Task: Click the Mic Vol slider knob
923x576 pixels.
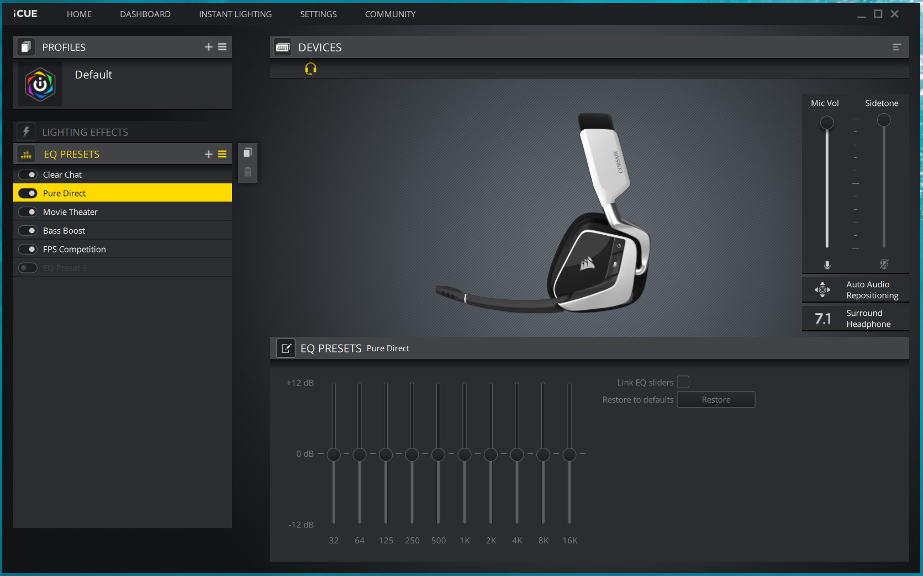Action: point(827,123)
